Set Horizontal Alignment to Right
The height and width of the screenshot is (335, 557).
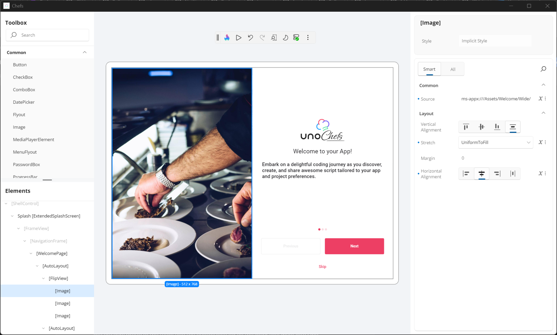pos(497,173)
